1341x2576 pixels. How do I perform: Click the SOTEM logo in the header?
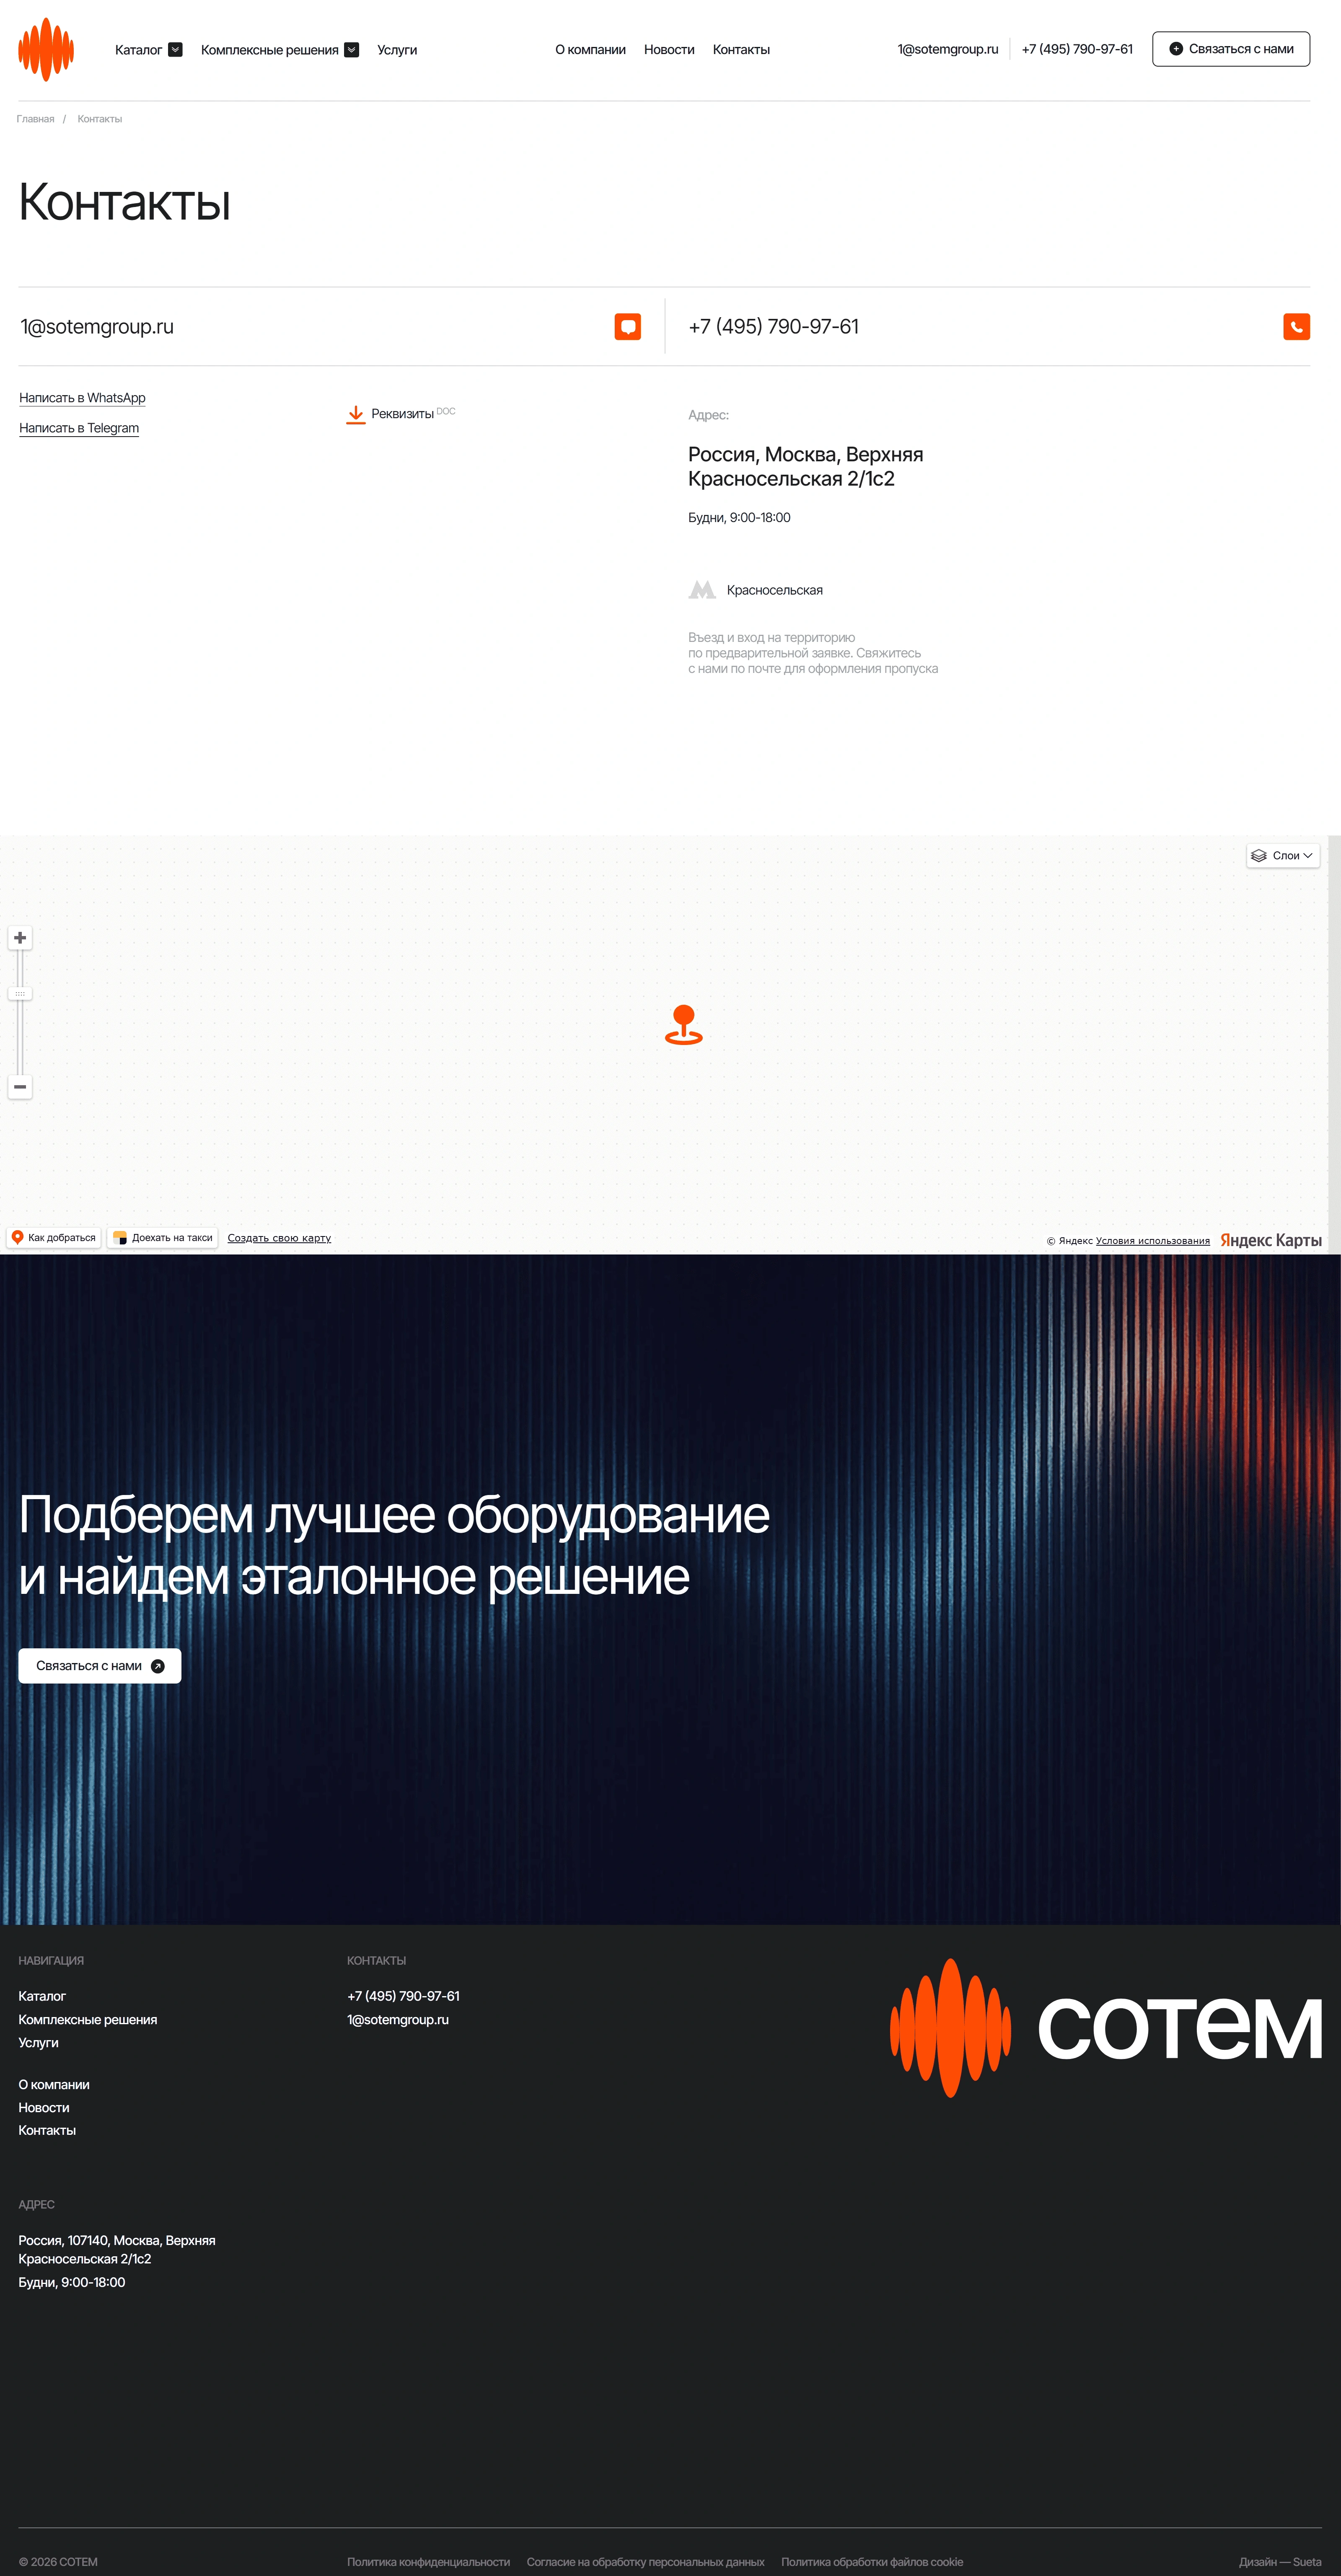(x=46, y=49)
